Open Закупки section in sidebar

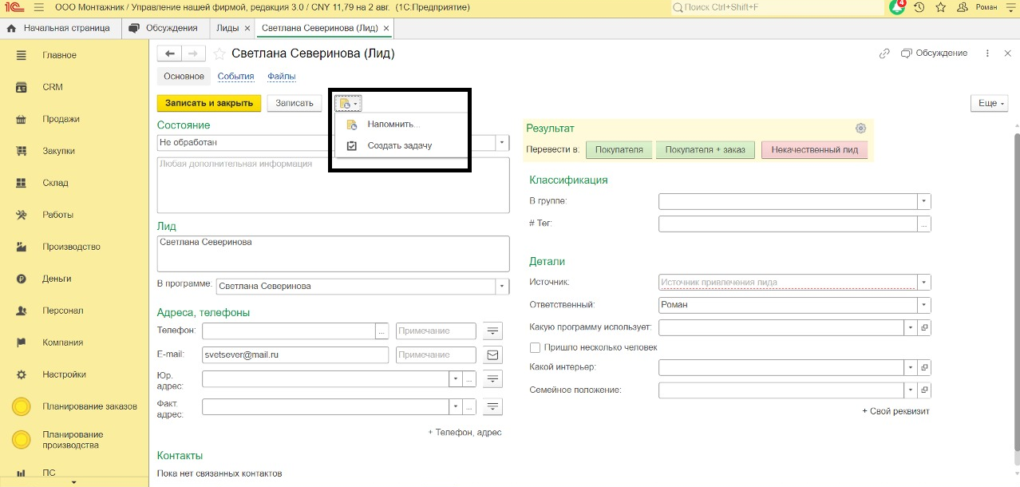click(58, 151)
